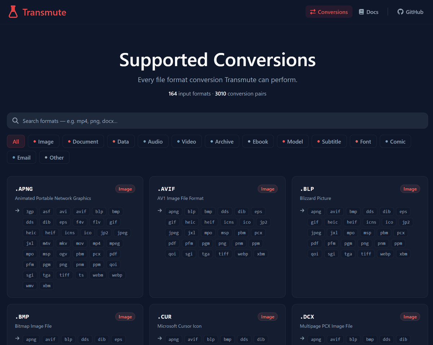This screenshot has width=433, height=345.
Task: Select the dib chip in .DCX card
Action: coord(403,339)
